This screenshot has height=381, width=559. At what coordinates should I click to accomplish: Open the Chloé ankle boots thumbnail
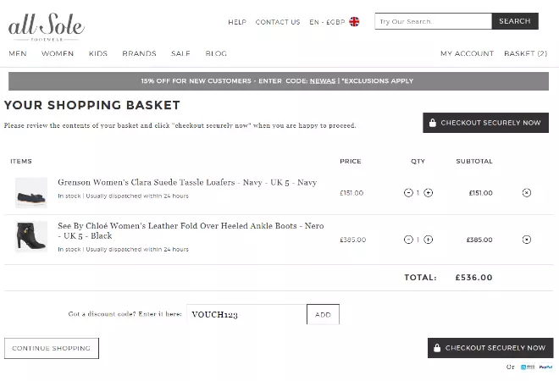[x=31, y=237]
